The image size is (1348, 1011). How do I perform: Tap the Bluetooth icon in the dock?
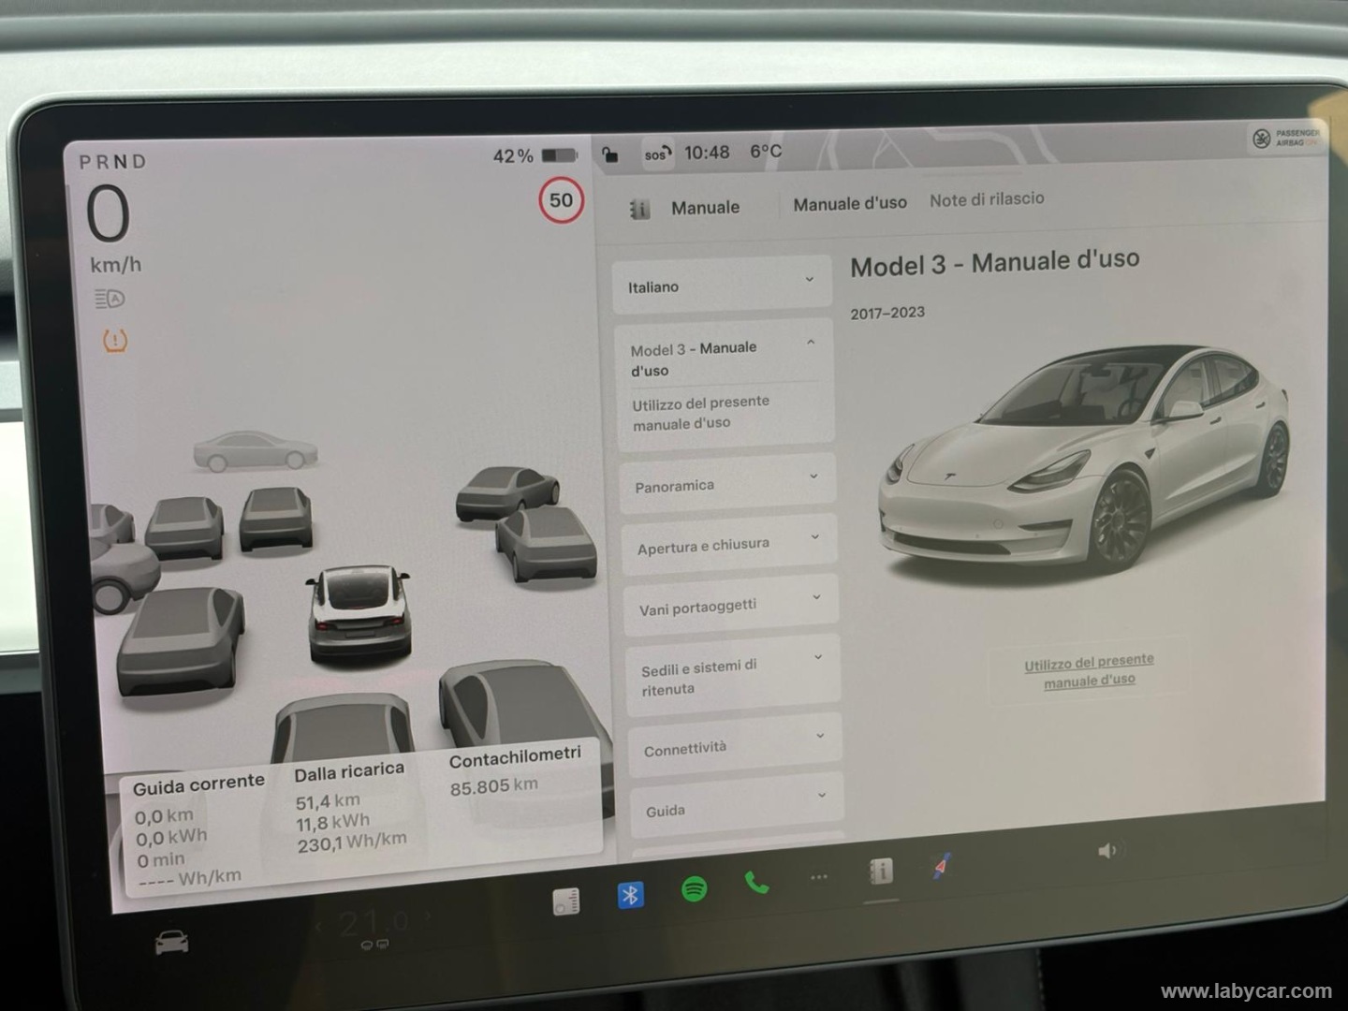coord(631,895)
